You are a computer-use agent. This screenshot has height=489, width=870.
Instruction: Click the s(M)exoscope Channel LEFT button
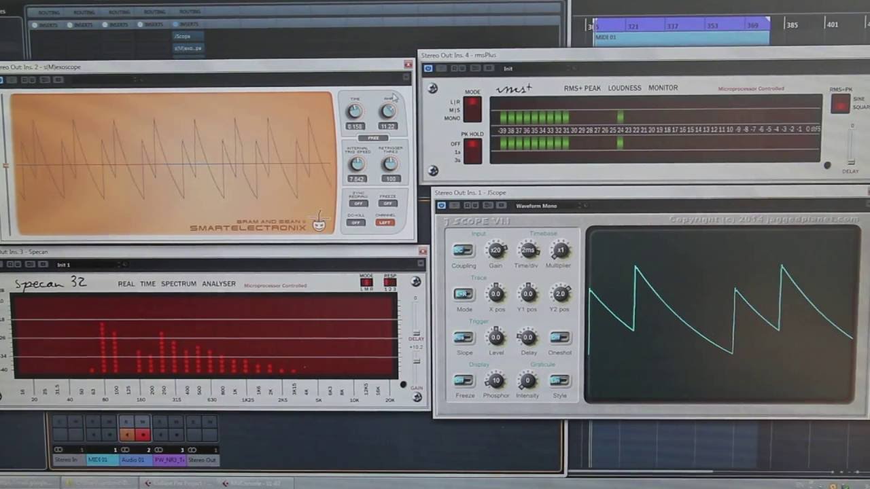385,222
